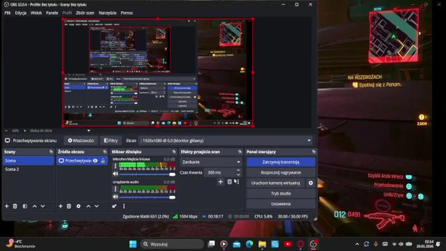This screenshot has width=446, height=251.
Task: Open Windows Start menu
Action: (133, 244)
